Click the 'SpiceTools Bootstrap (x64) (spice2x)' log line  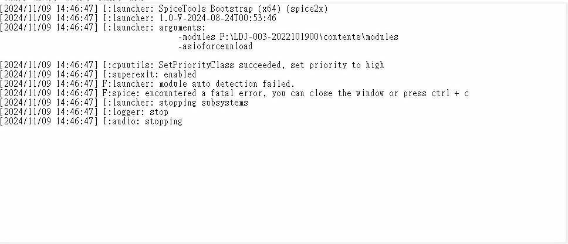[164, 9]
